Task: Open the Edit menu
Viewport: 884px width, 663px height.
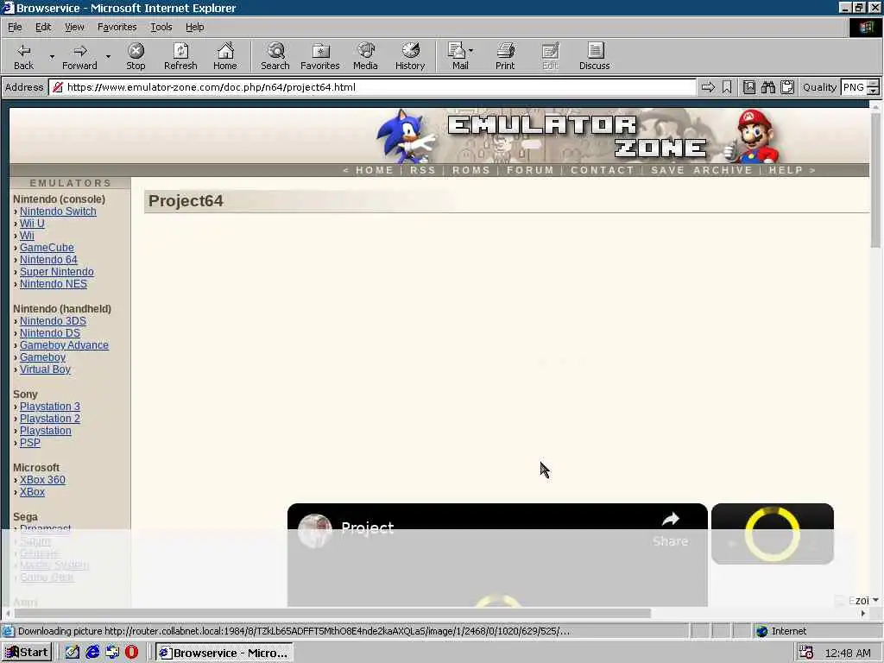Action: [x=43, y=27]
